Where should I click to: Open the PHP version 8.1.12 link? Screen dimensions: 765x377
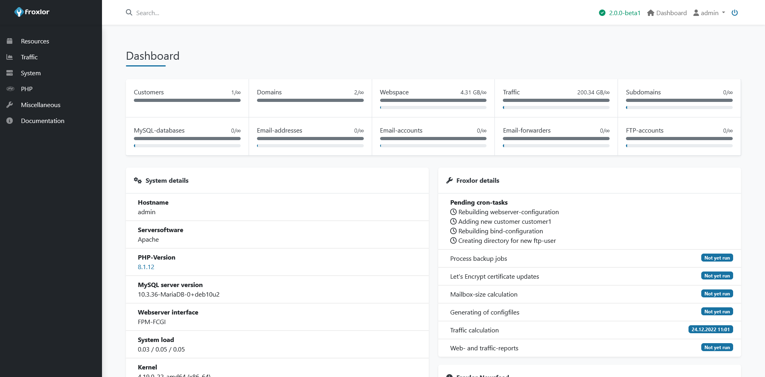[146, 267]
